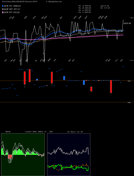Click the top value label '1014'

point(34,17)
